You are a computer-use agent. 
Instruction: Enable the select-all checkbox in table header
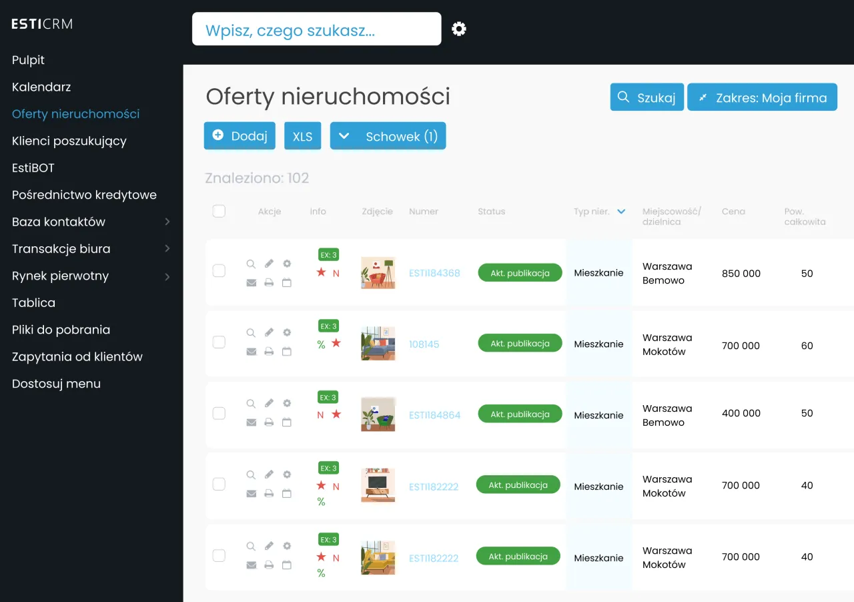tap(219, 211)
